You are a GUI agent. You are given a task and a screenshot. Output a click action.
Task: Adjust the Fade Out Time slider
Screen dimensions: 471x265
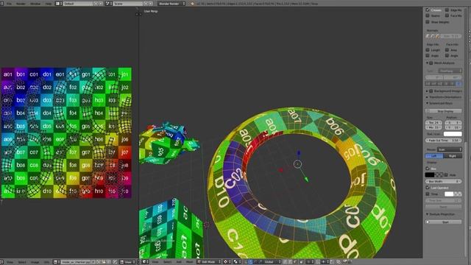(x=444, y=141)
